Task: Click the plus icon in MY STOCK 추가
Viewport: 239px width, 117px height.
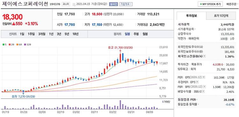Action: [201, 4]
